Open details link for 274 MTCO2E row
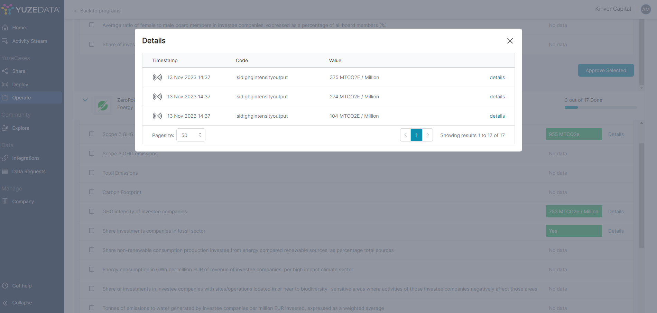 (497, 97)
